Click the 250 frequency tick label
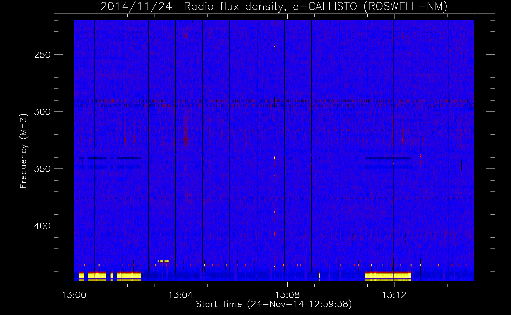The width and height of the screenshot is (511, 315). [42, 55]
